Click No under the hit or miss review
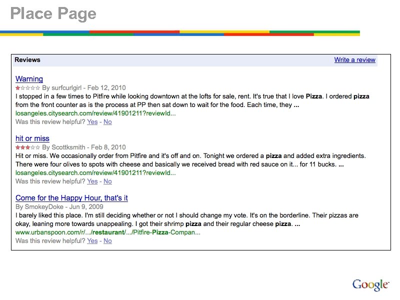The image size is (400, 300). (x=107, y=181)
